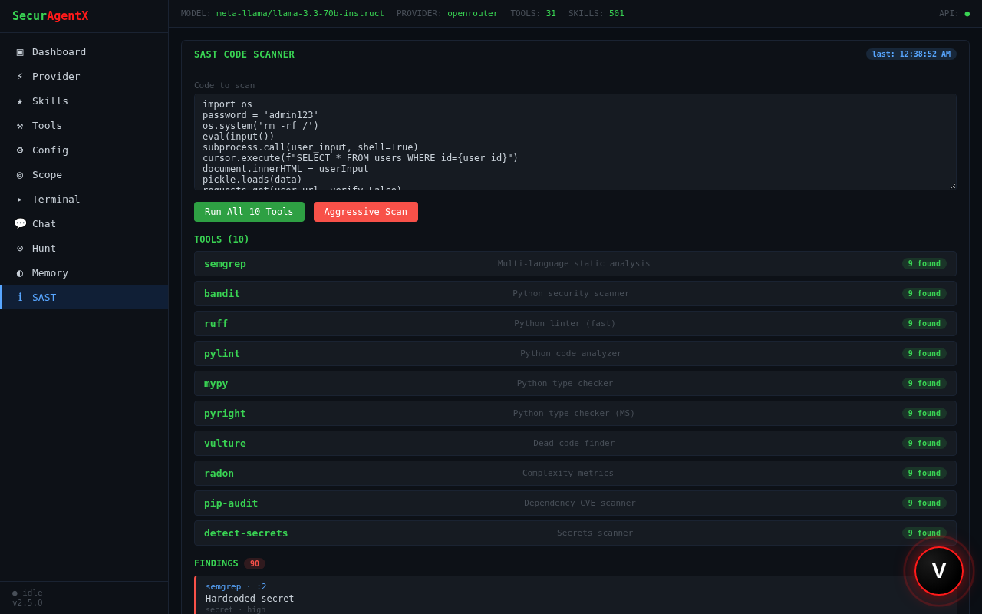Click the Memory half-circle icon
982x614 pixels.
point(20,272)
